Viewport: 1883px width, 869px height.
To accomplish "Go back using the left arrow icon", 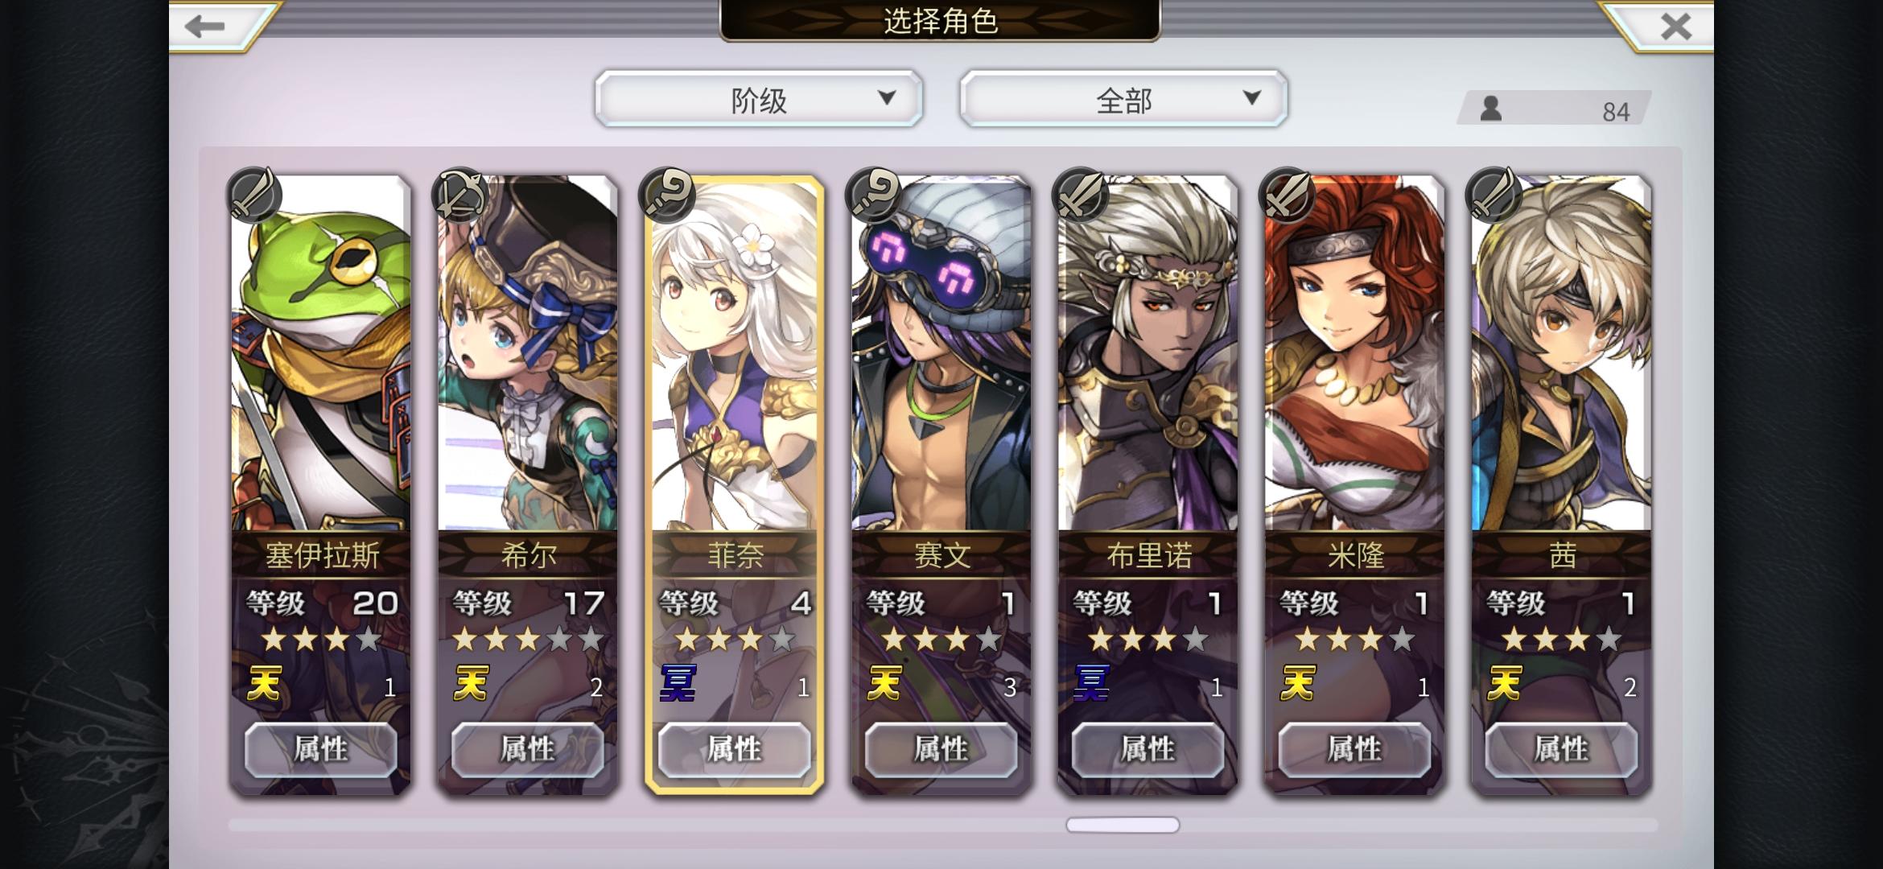I will click(x=205, y=27).
